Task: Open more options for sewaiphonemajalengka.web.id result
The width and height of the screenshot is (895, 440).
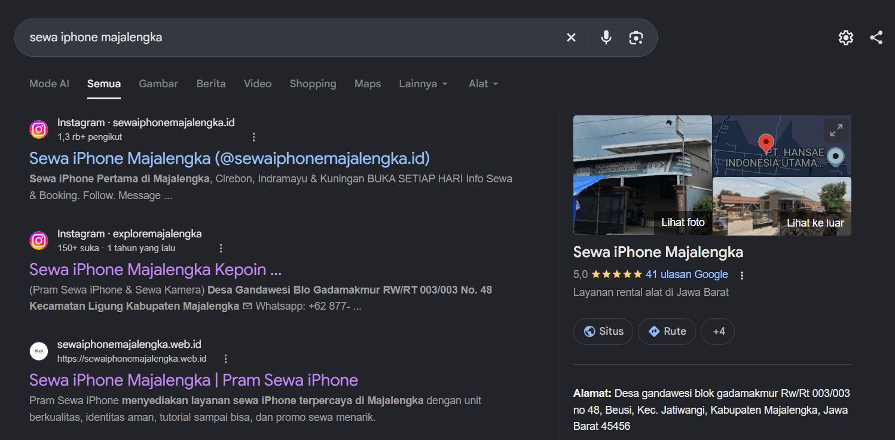Action: [225, 359]
